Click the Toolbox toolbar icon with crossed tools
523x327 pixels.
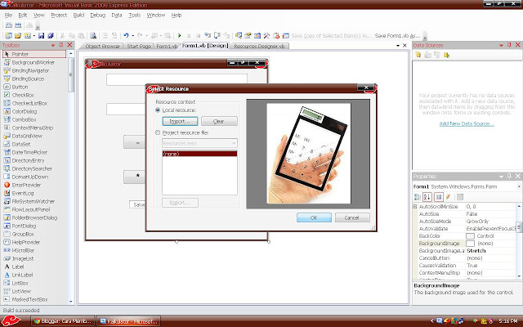pos(266,35)
